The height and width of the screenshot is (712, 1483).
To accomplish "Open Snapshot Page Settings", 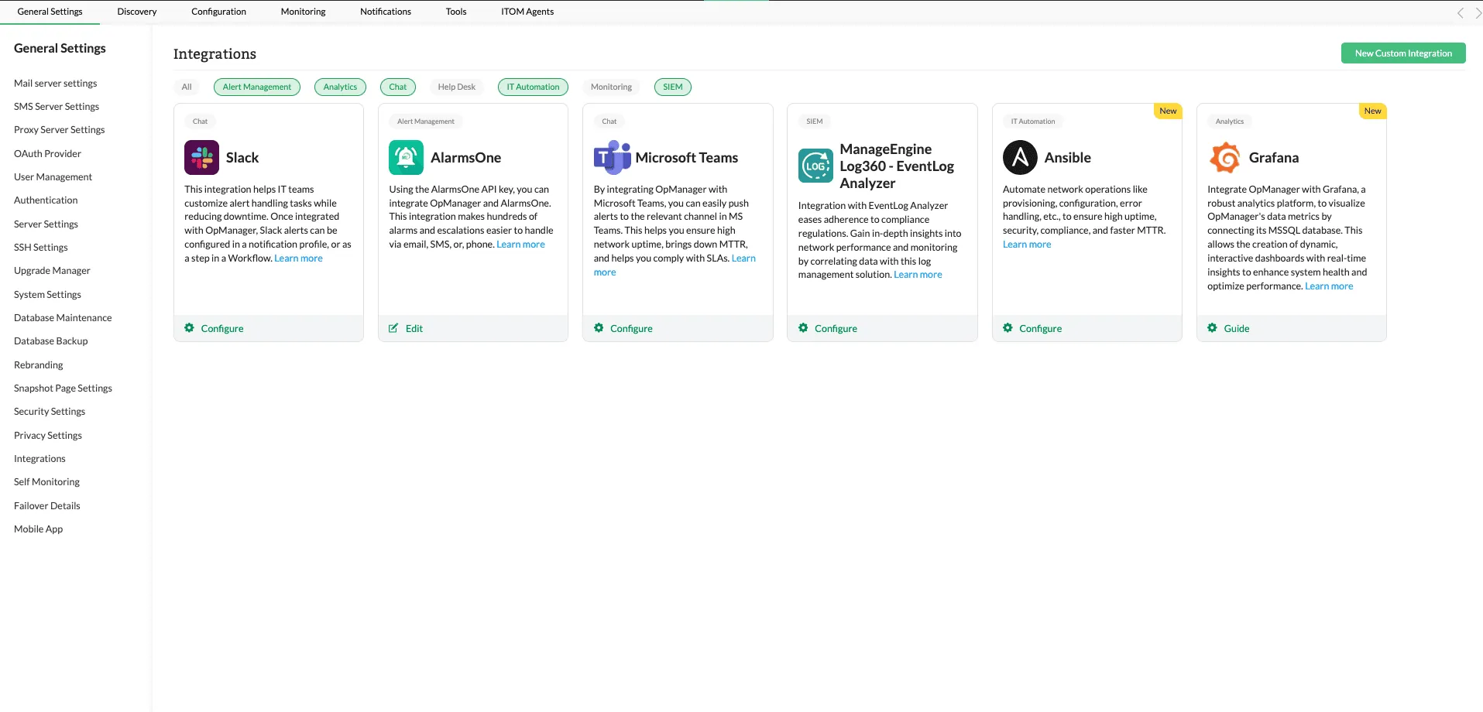I will pyautogui.click(x=63, y=388).
